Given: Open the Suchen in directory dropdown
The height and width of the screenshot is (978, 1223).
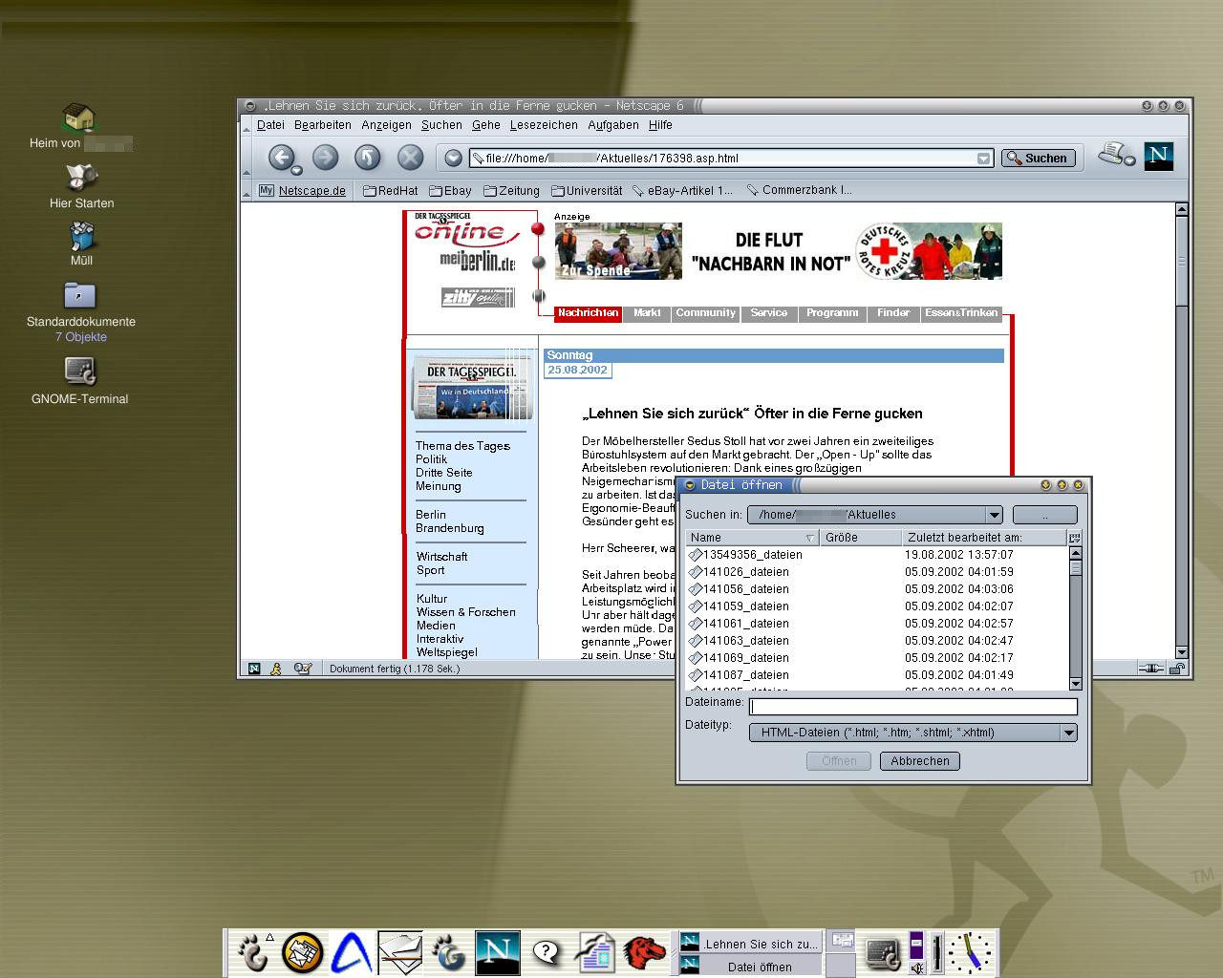Looking at the screenshot, I should pos(874,515).
